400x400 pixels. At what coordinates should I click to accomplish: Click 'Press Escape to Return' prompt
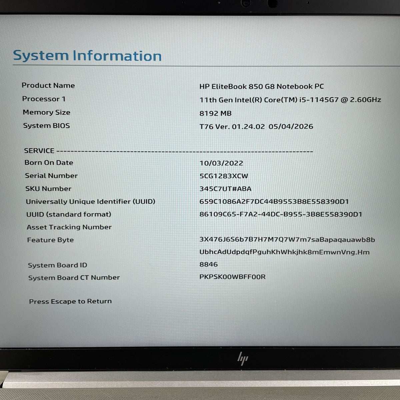click(x=70, y=301)
